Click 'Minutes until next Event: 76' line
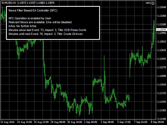Screen dimensions: 167x125 (x=46, y=34)
